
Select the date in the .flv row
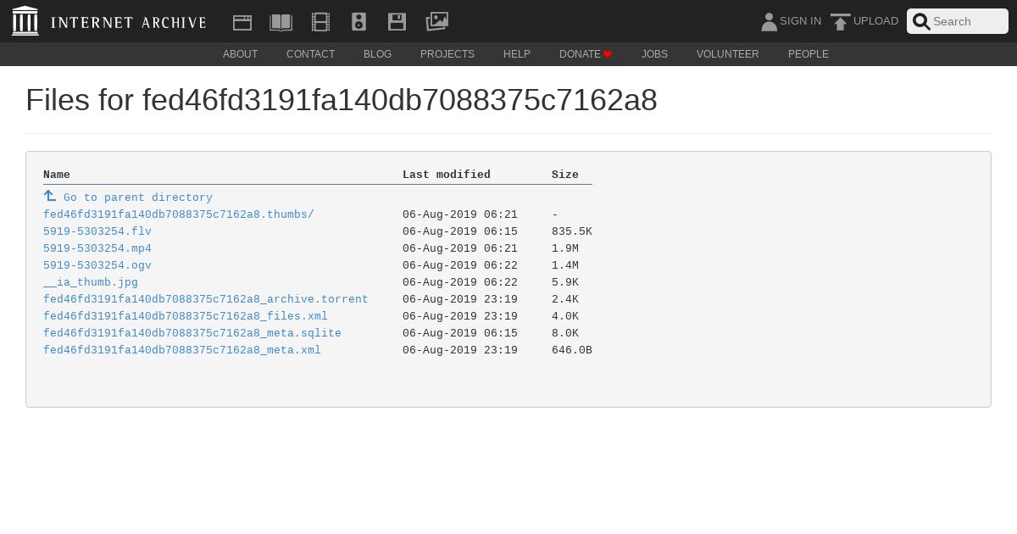click(460, 231)
